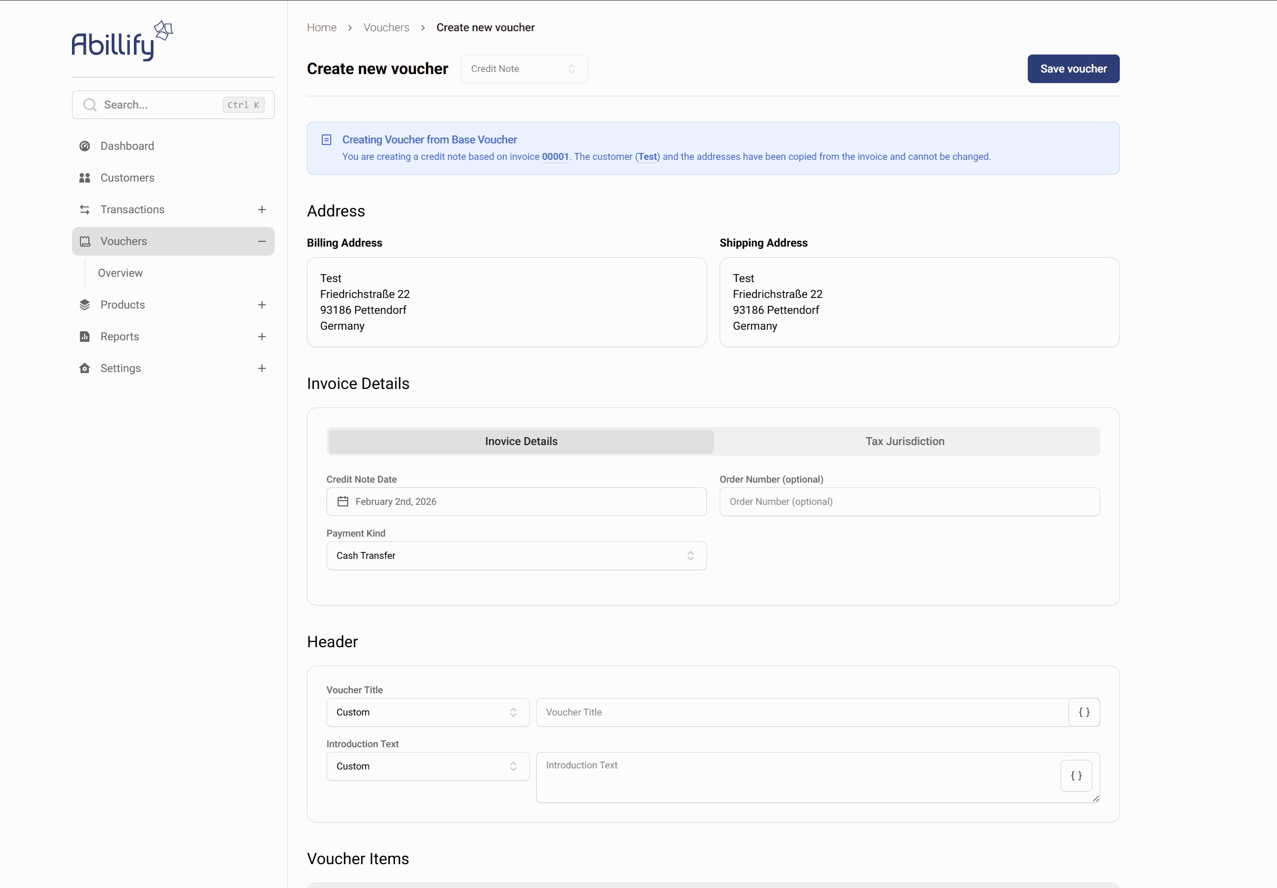Click the Customers people icon
The height and width of the screenshot is (888, 1277).
[x=85, y=178]
